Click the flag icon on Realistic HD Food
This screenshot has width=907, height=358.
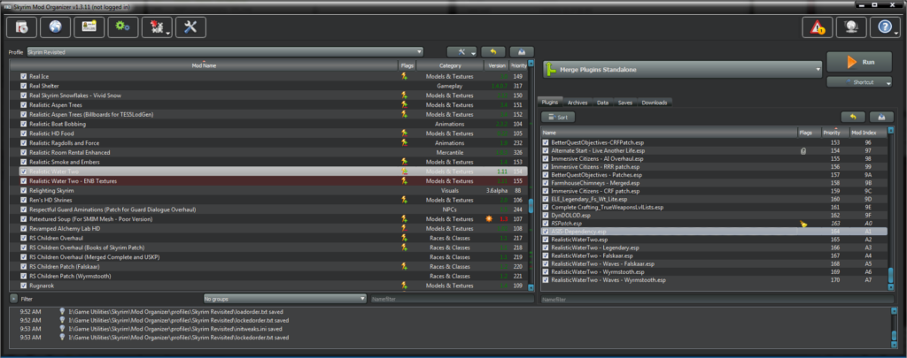pos(404,133)
